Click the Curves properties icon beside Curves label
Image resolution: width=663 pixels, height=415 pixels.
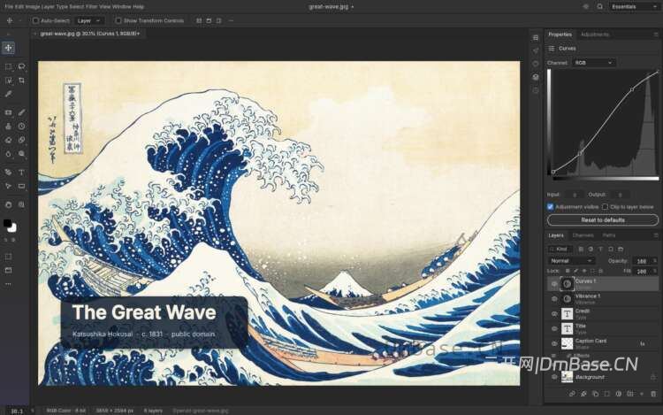click(552, 49)
